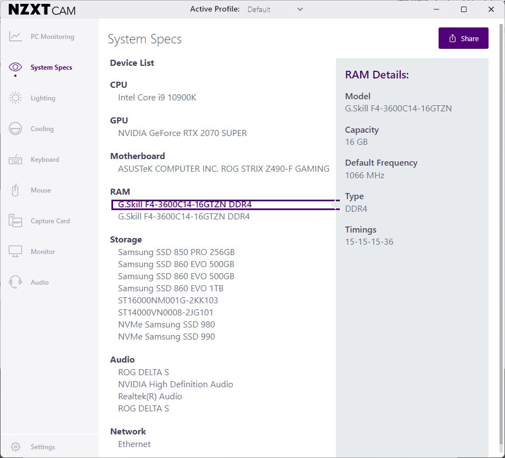Select Realtek(R) Audio device
505x458 pixels.
pos(150,396)
